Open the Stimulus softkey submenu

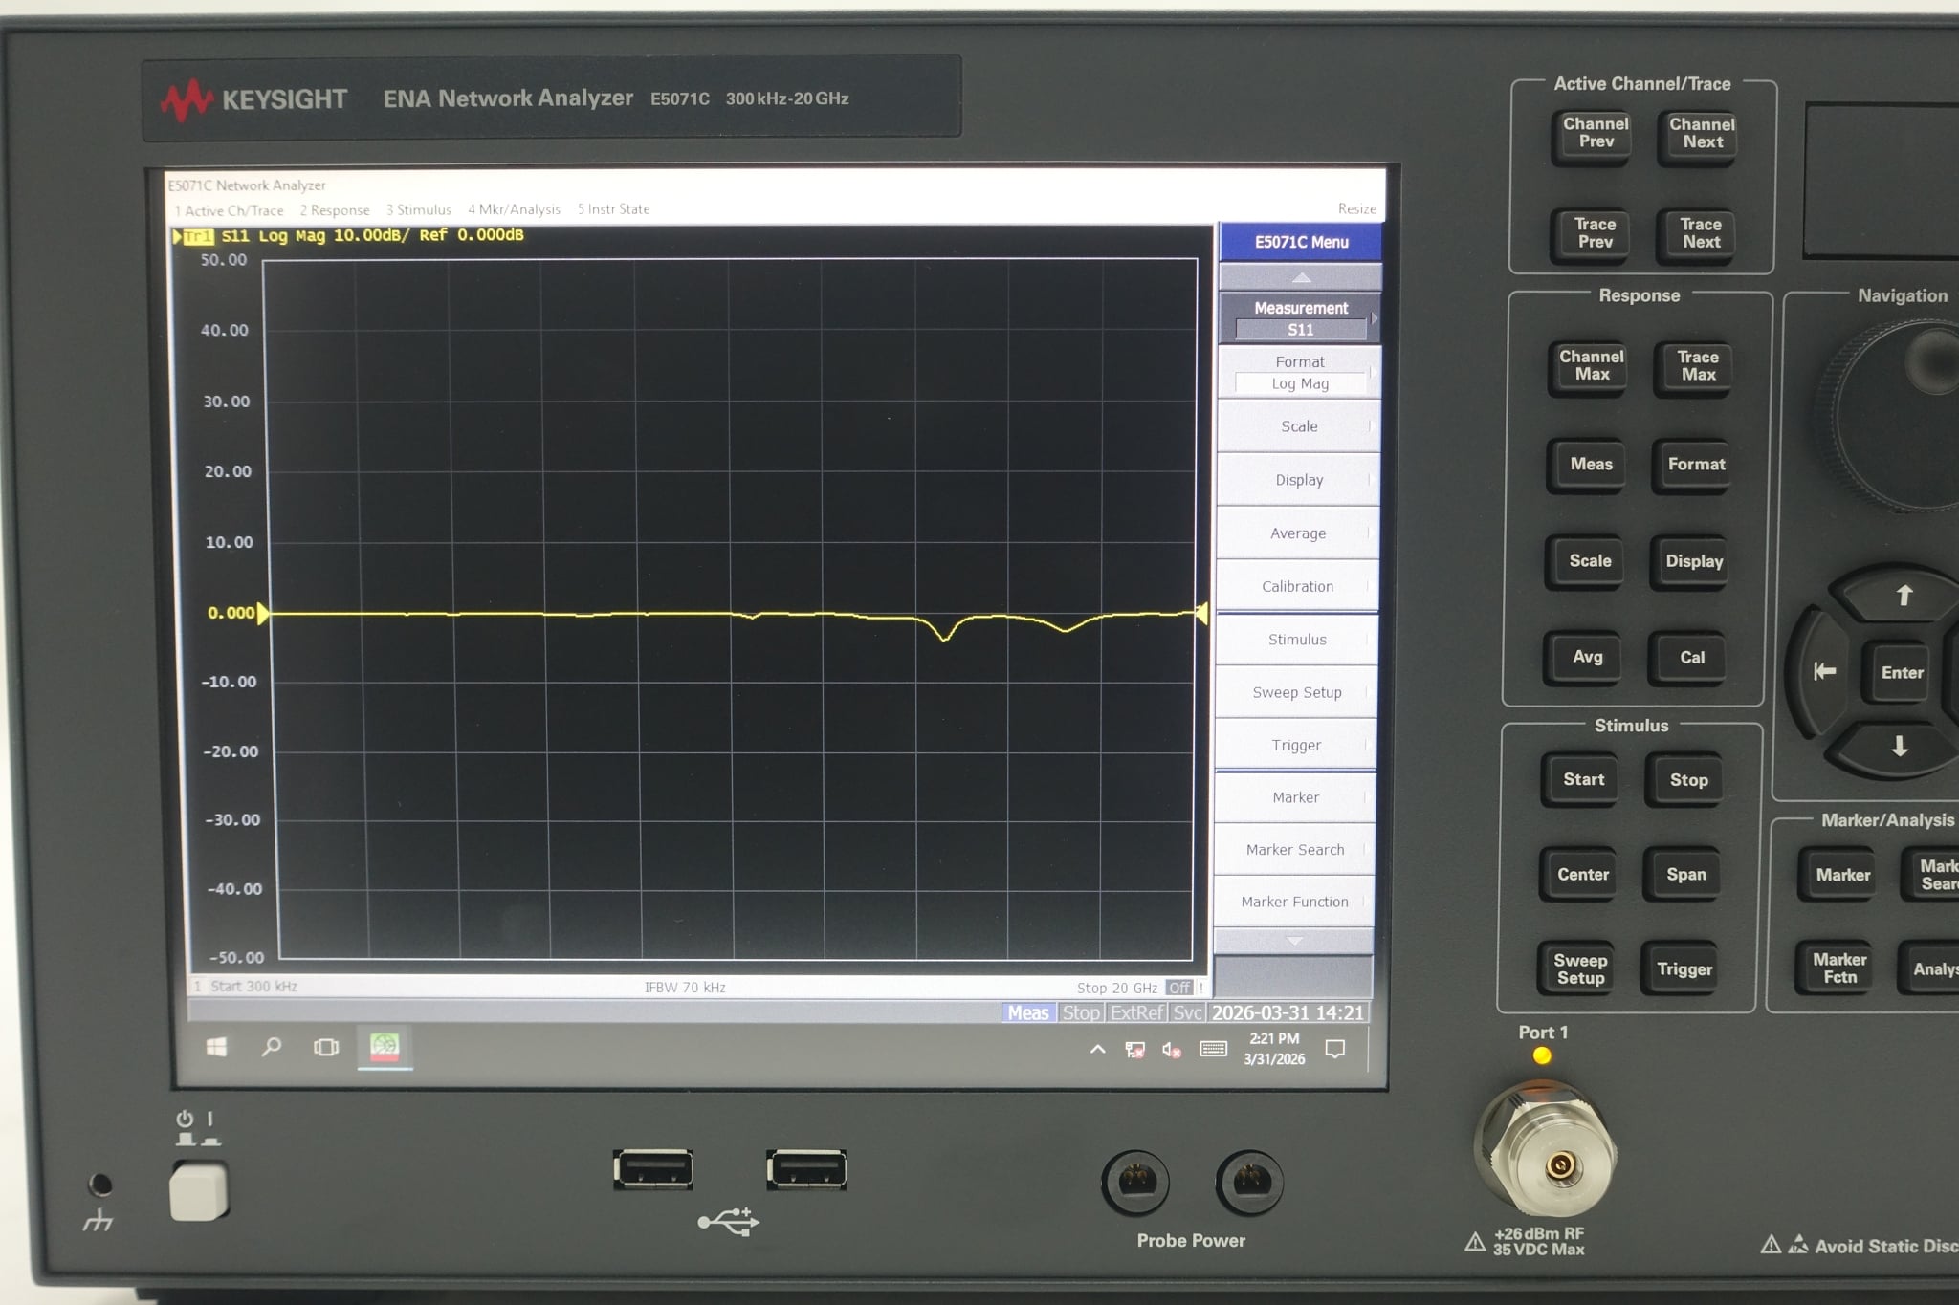[1297, 640]
